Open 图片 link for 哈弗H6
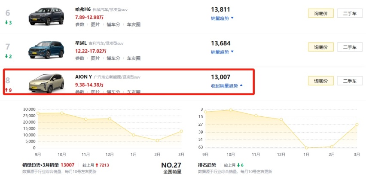Viewport: 366px width, 182px height. click(95, 24)
